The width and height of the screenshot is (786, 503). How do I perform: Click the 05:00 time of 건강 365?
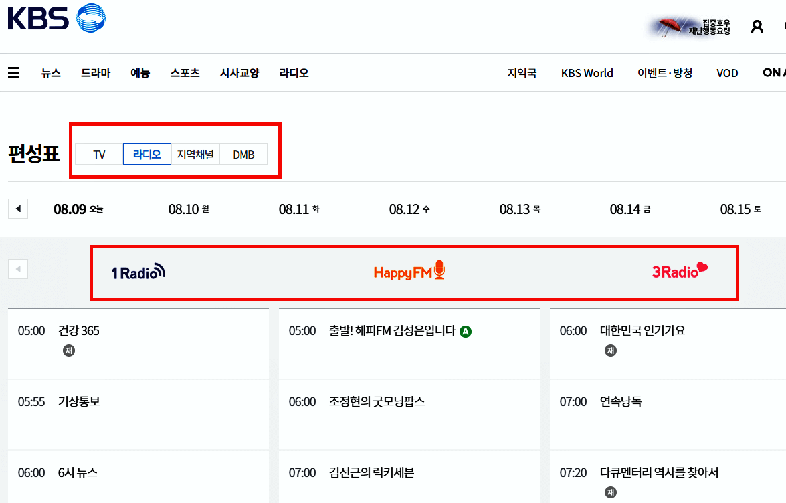coord(31,330)
